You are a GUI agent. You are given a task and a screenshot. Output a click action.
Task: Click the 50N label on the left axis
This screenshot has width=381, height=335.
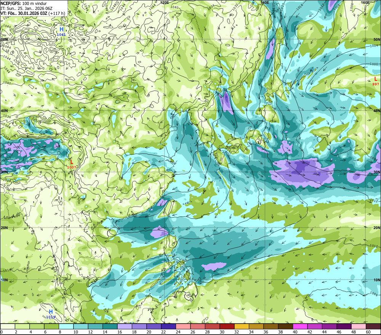tap(4, 39)
